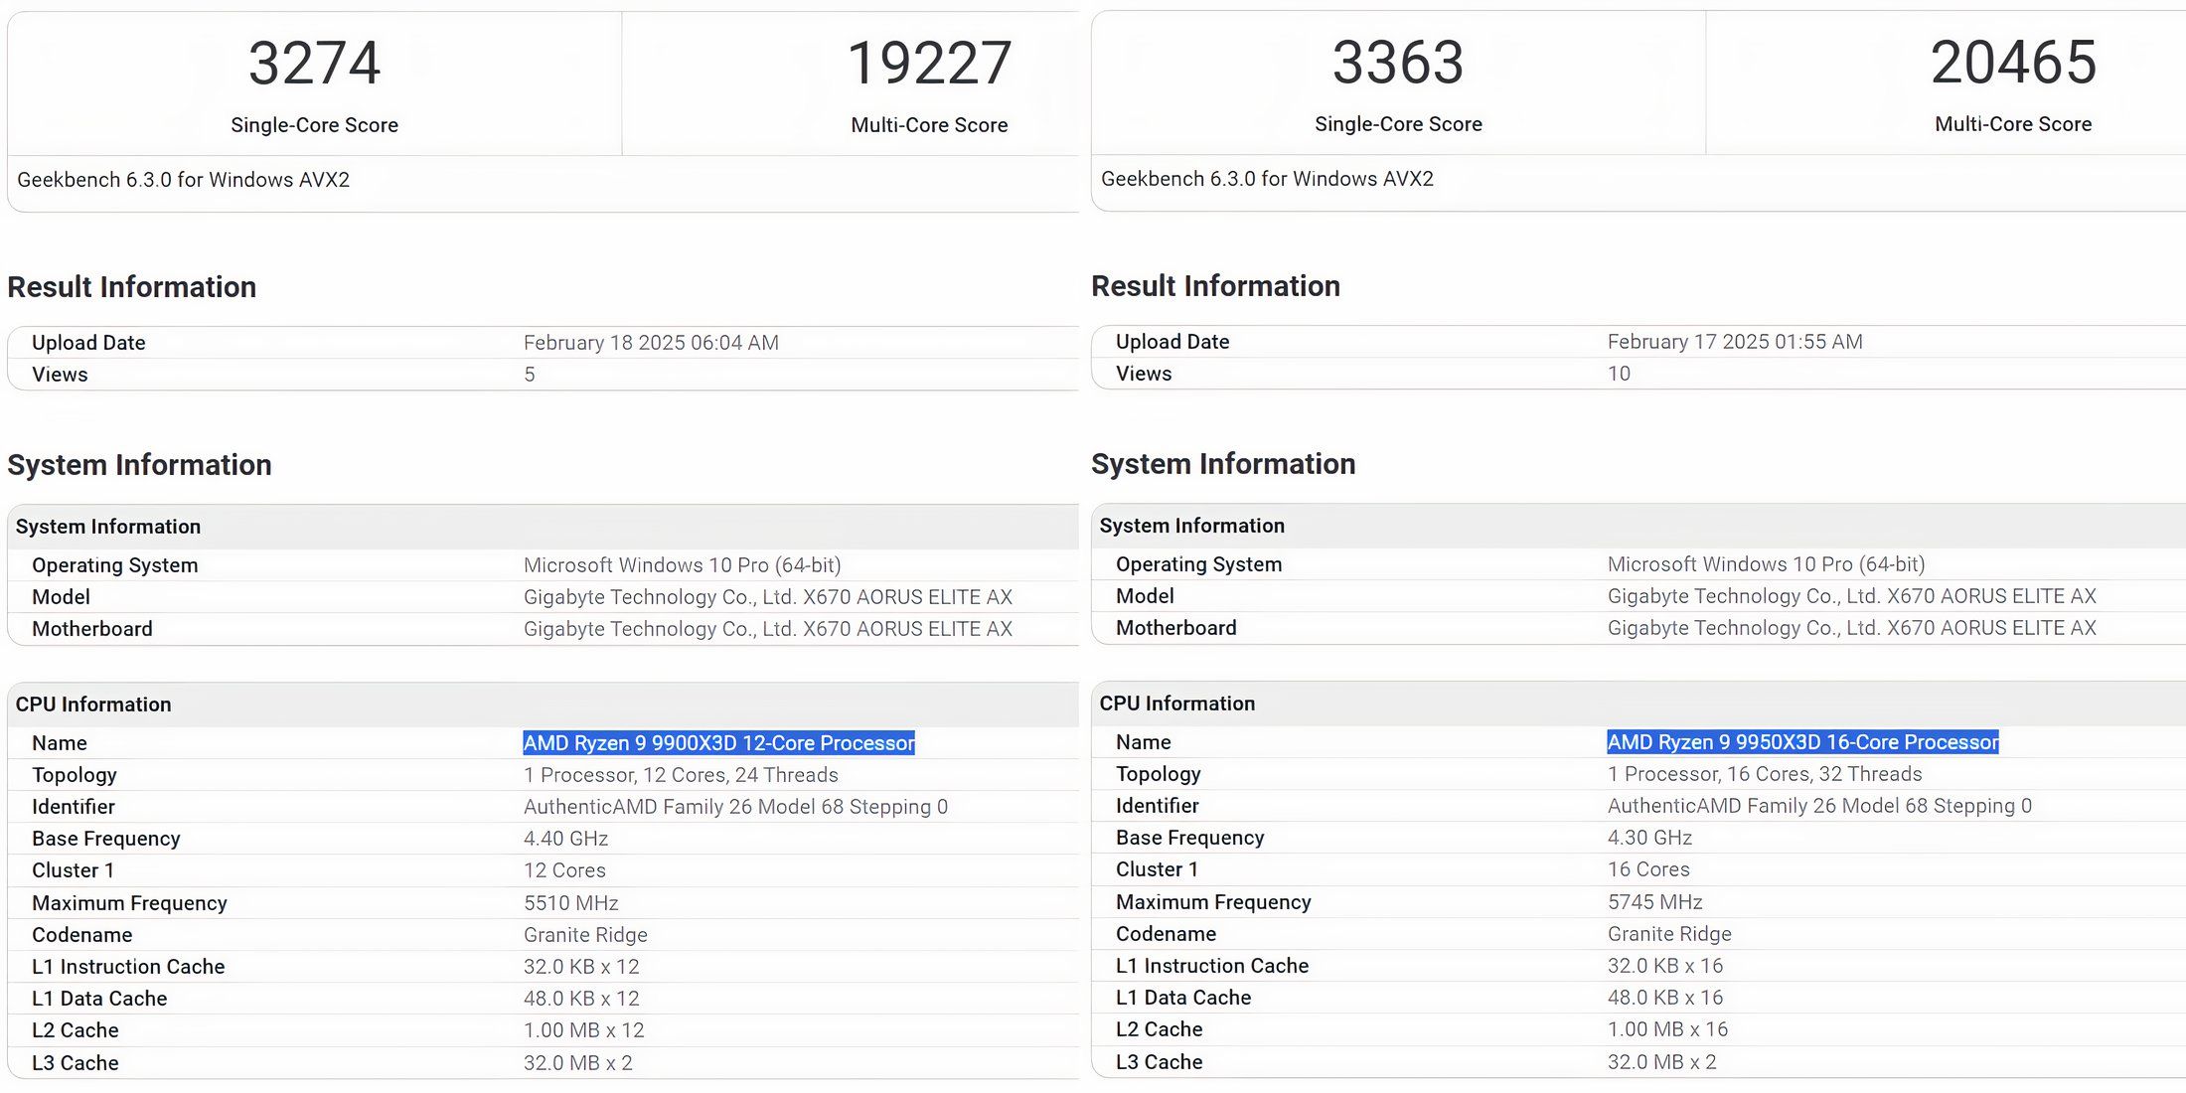Click the highlighted Ryzen 9 9950X3D processor name
The width and height of the screenshot is (2186, 1093).
[1802, 742]
